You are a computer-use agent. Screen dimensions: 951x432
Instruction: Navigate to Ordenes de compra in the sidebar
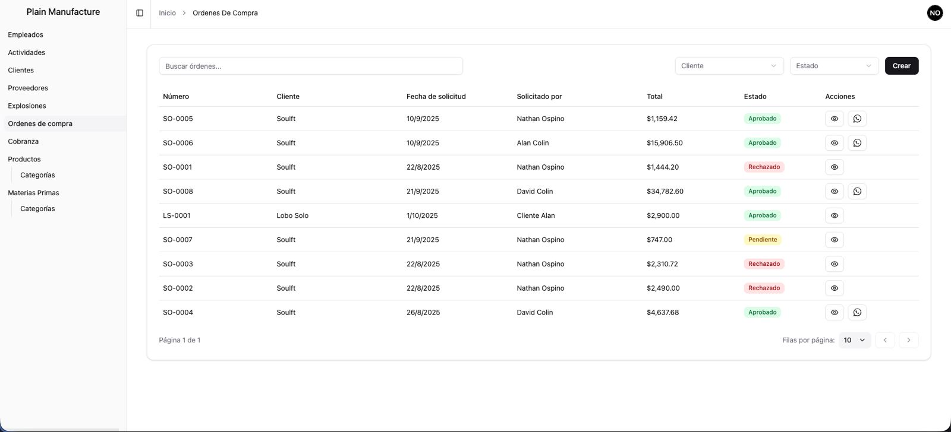[40, 123]
